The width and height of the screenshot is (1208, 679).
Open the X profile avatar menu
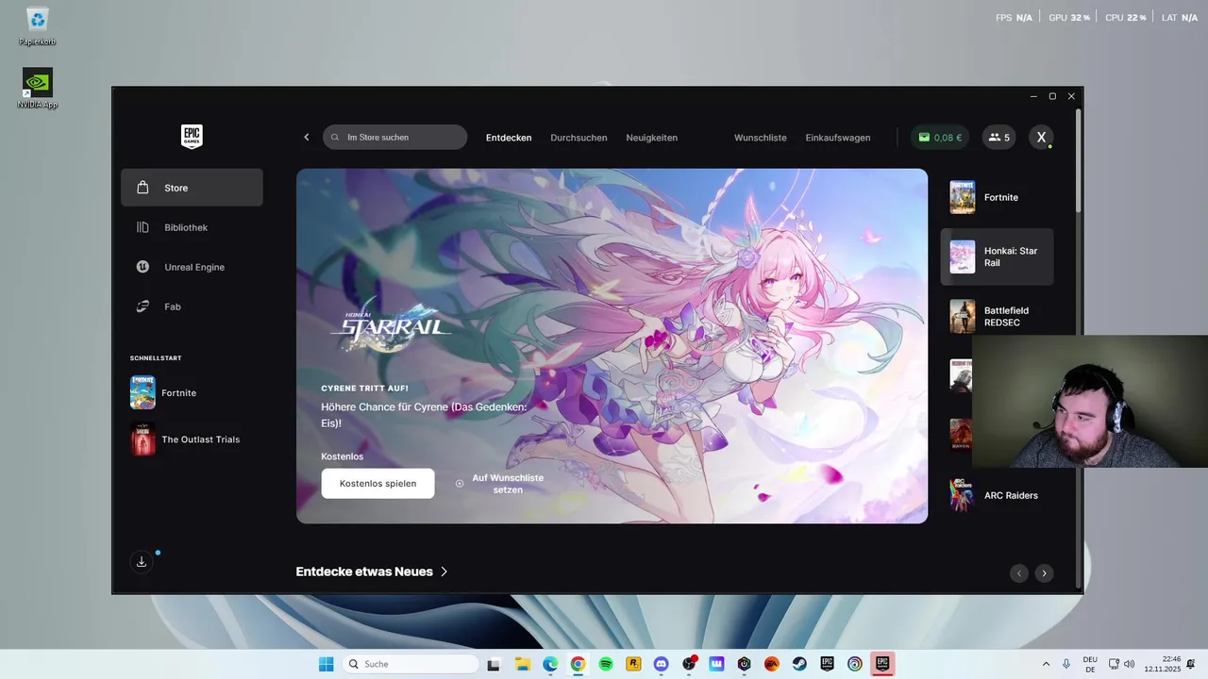pyautogui.click(x=1041, y=138)
